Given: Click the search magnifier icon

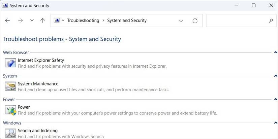Looking at the screenshot, I should 271,21.
